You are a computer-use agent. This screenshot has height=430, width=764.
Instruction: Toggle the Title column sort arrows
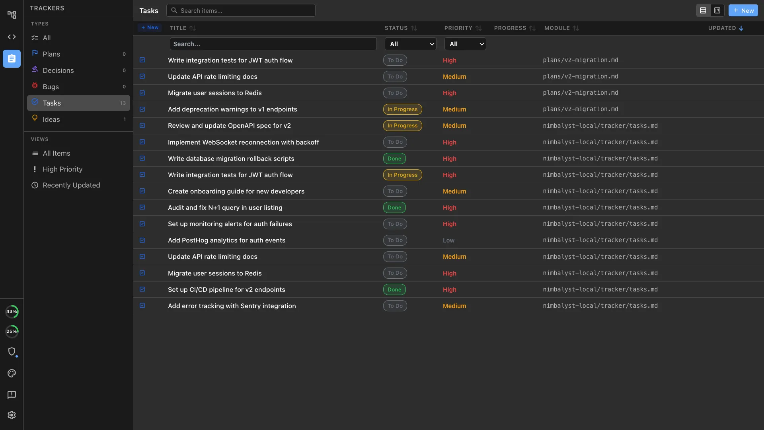pos(193,28)
